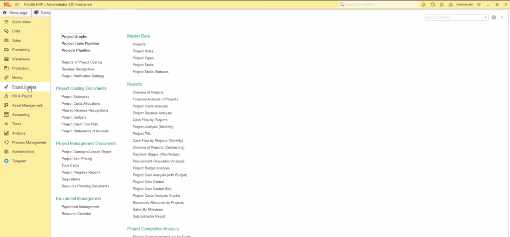Click the function panel settings gear

(494, 17)
